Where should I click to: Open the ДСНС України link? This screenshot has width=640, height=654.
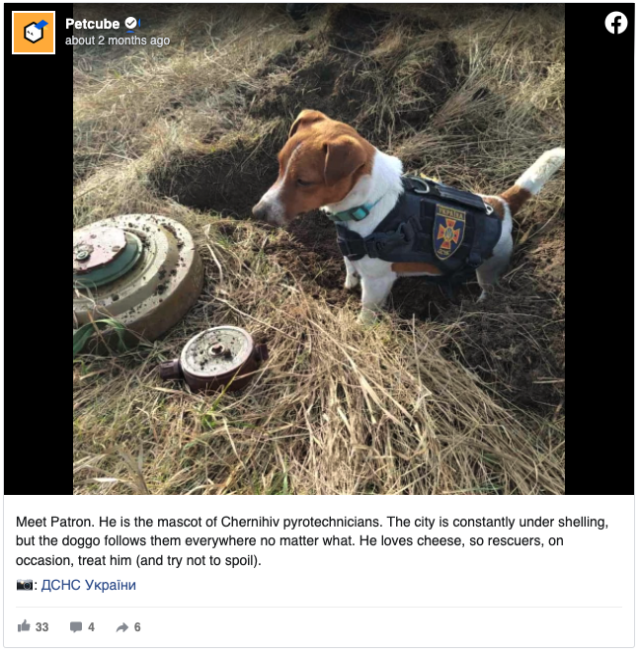click(x=88, y=585)
